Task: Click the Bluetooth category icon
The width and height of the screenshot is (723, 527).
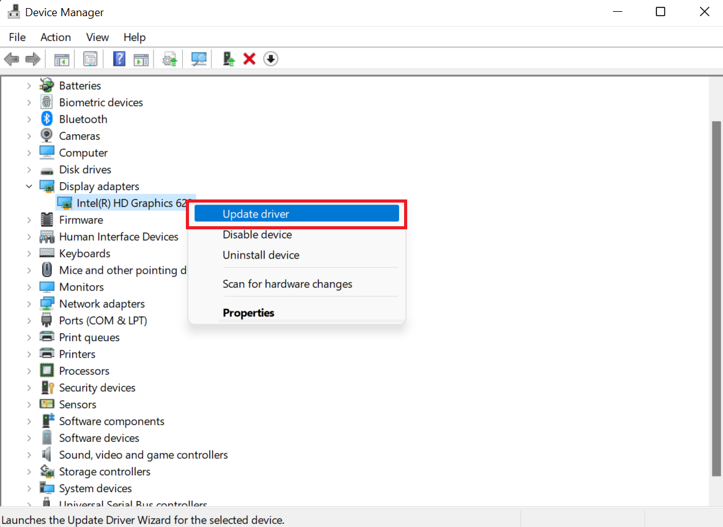Action: pyautogui.click(x=47, y=119)
